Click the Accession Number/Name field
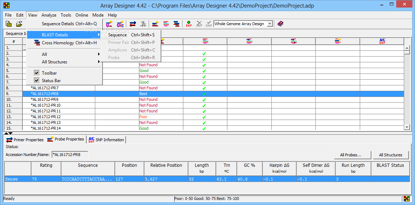 tap(70, 155)
